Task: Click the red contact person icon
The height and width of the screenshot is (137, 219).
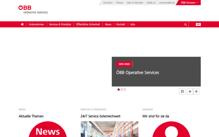Action: point(172,129)
